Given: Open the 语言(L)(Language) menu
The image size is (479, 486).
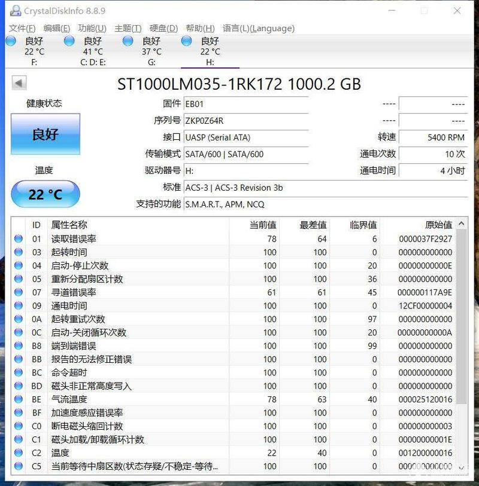Looking at the screenshot, I should 259,28.
